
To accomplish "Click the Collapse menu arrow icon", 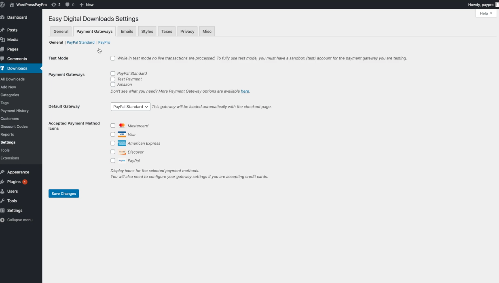I will coord(3,220).
